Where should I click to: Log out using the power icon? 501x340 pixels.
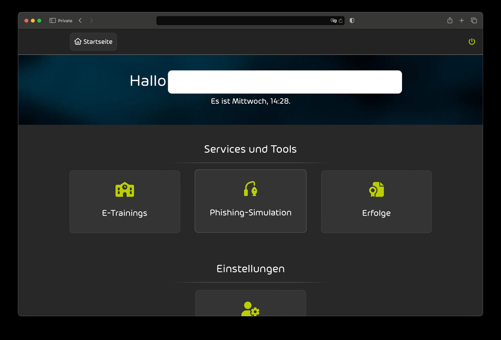[x=472, y=42]
